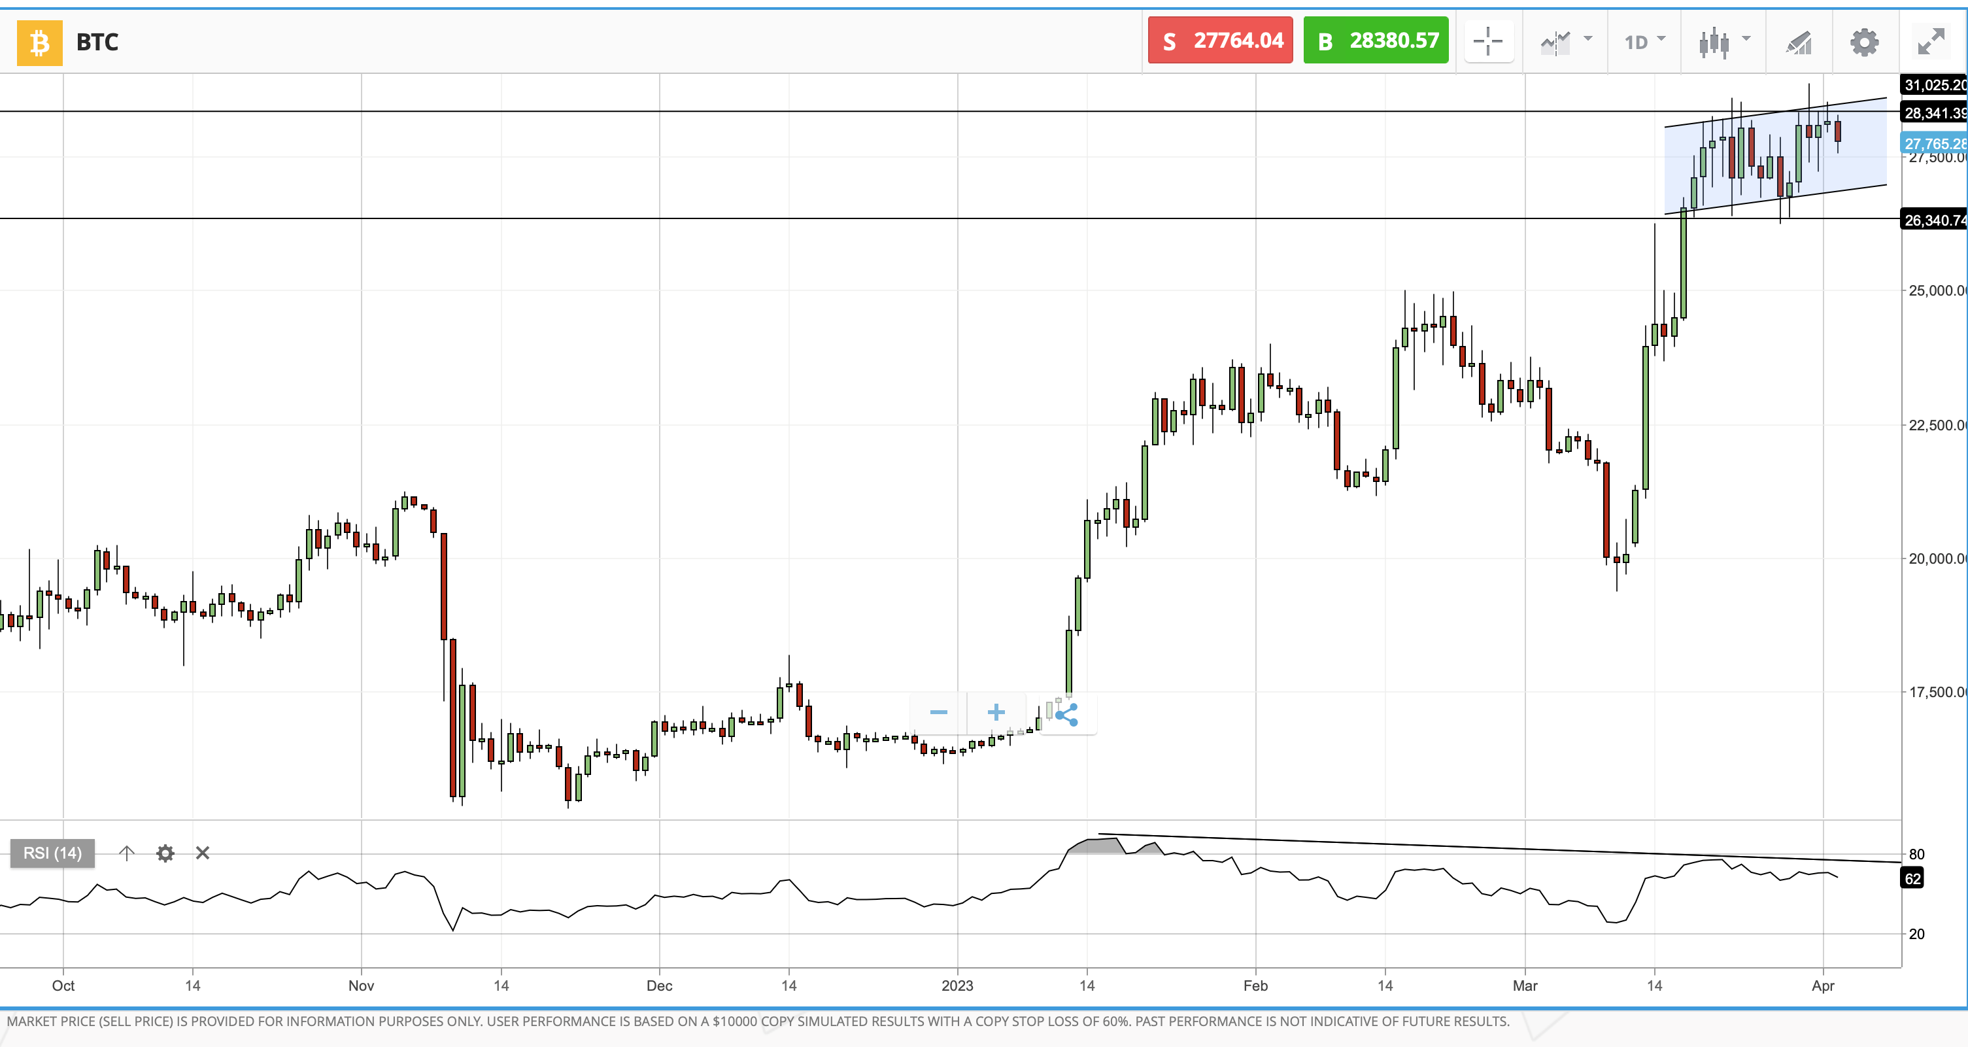Open the drawing tools pencil icon
Viewport: 1968px width, 1047px height.
[1799, 42]
